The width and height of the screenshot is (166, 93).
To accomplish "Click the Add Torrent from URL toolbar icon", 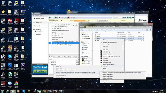I will (53, 18).
